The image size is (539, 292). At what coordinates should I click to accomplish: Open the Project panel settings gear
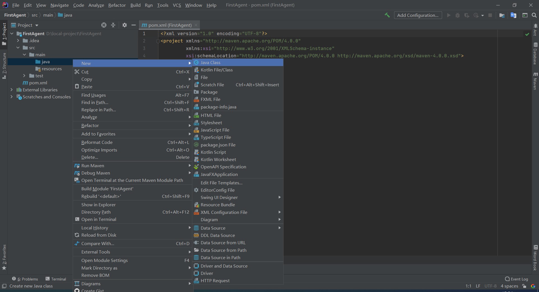(125, 25)
